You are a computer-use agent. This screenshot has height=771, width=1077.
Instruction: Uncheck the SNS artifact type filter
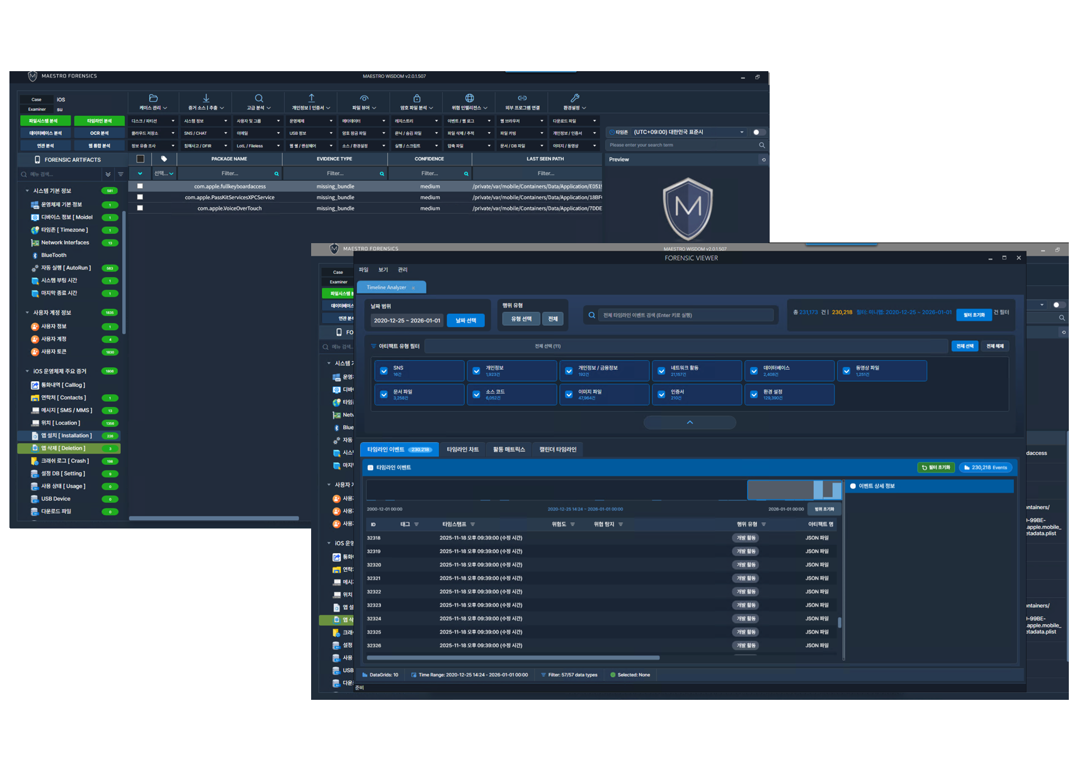tap(384, 371)
